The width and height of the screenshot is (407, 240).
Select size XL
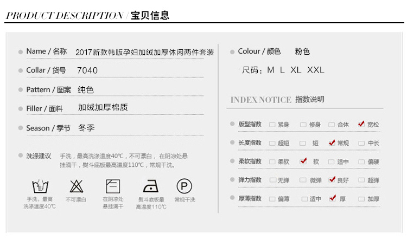tap(296, 70)
